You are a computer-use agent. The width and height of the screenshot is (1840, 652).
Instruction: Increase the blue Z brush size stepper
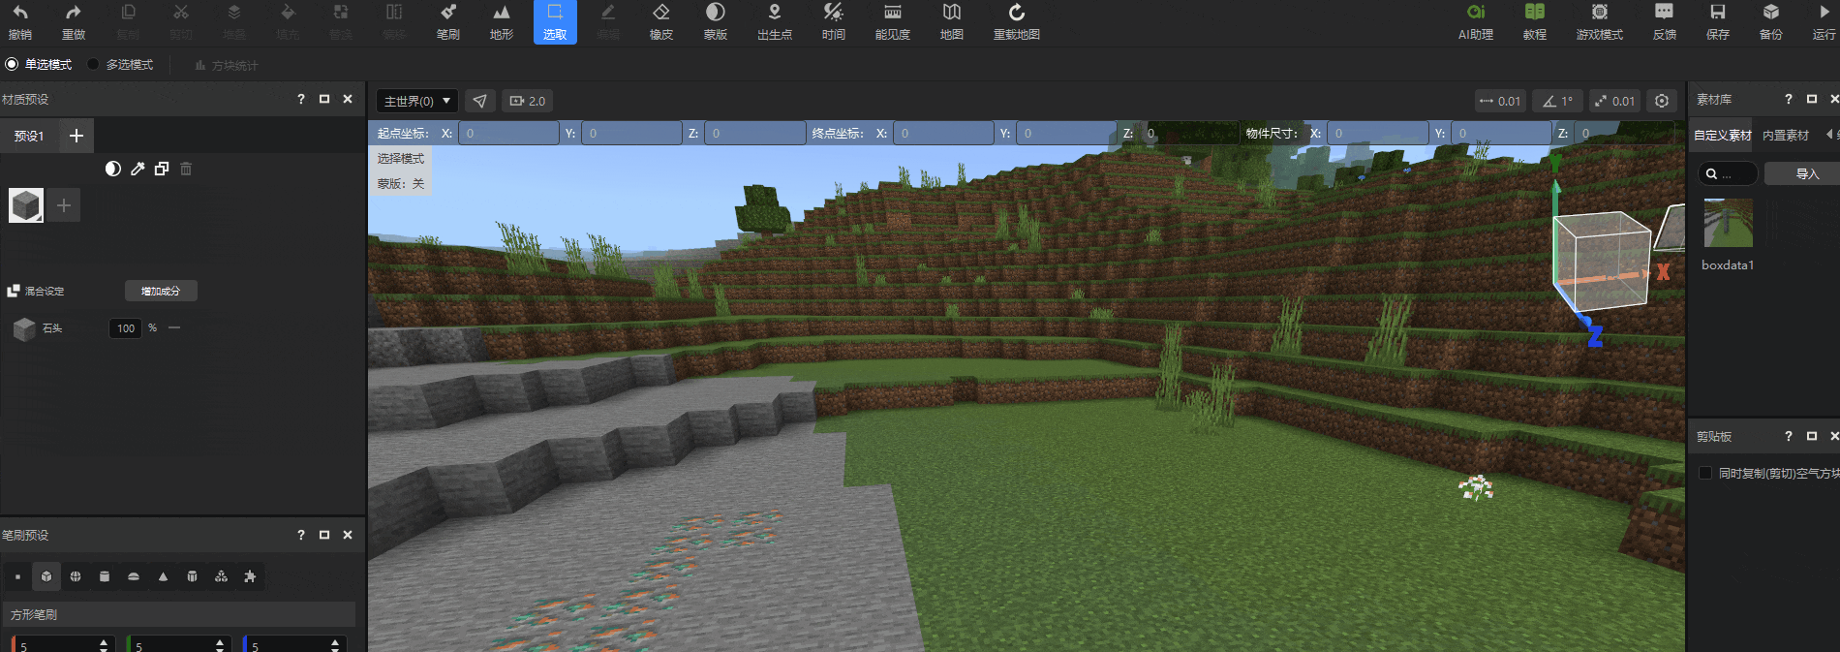335,641
